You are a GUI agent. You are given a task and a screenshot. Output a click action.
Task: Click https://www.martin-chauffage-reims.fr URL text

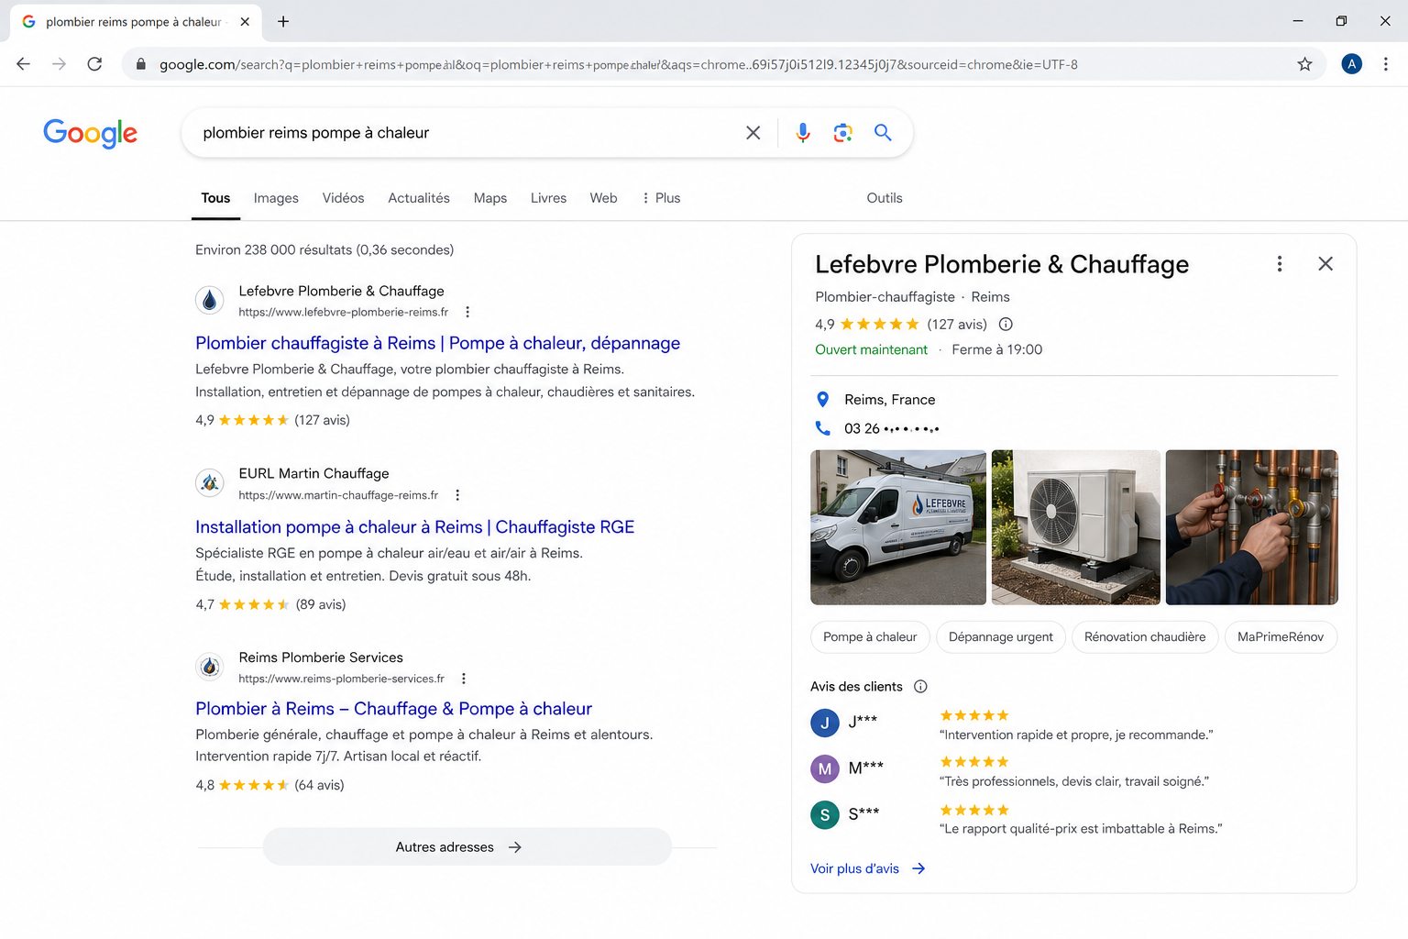pyautogui.click(x=338, y=495)
